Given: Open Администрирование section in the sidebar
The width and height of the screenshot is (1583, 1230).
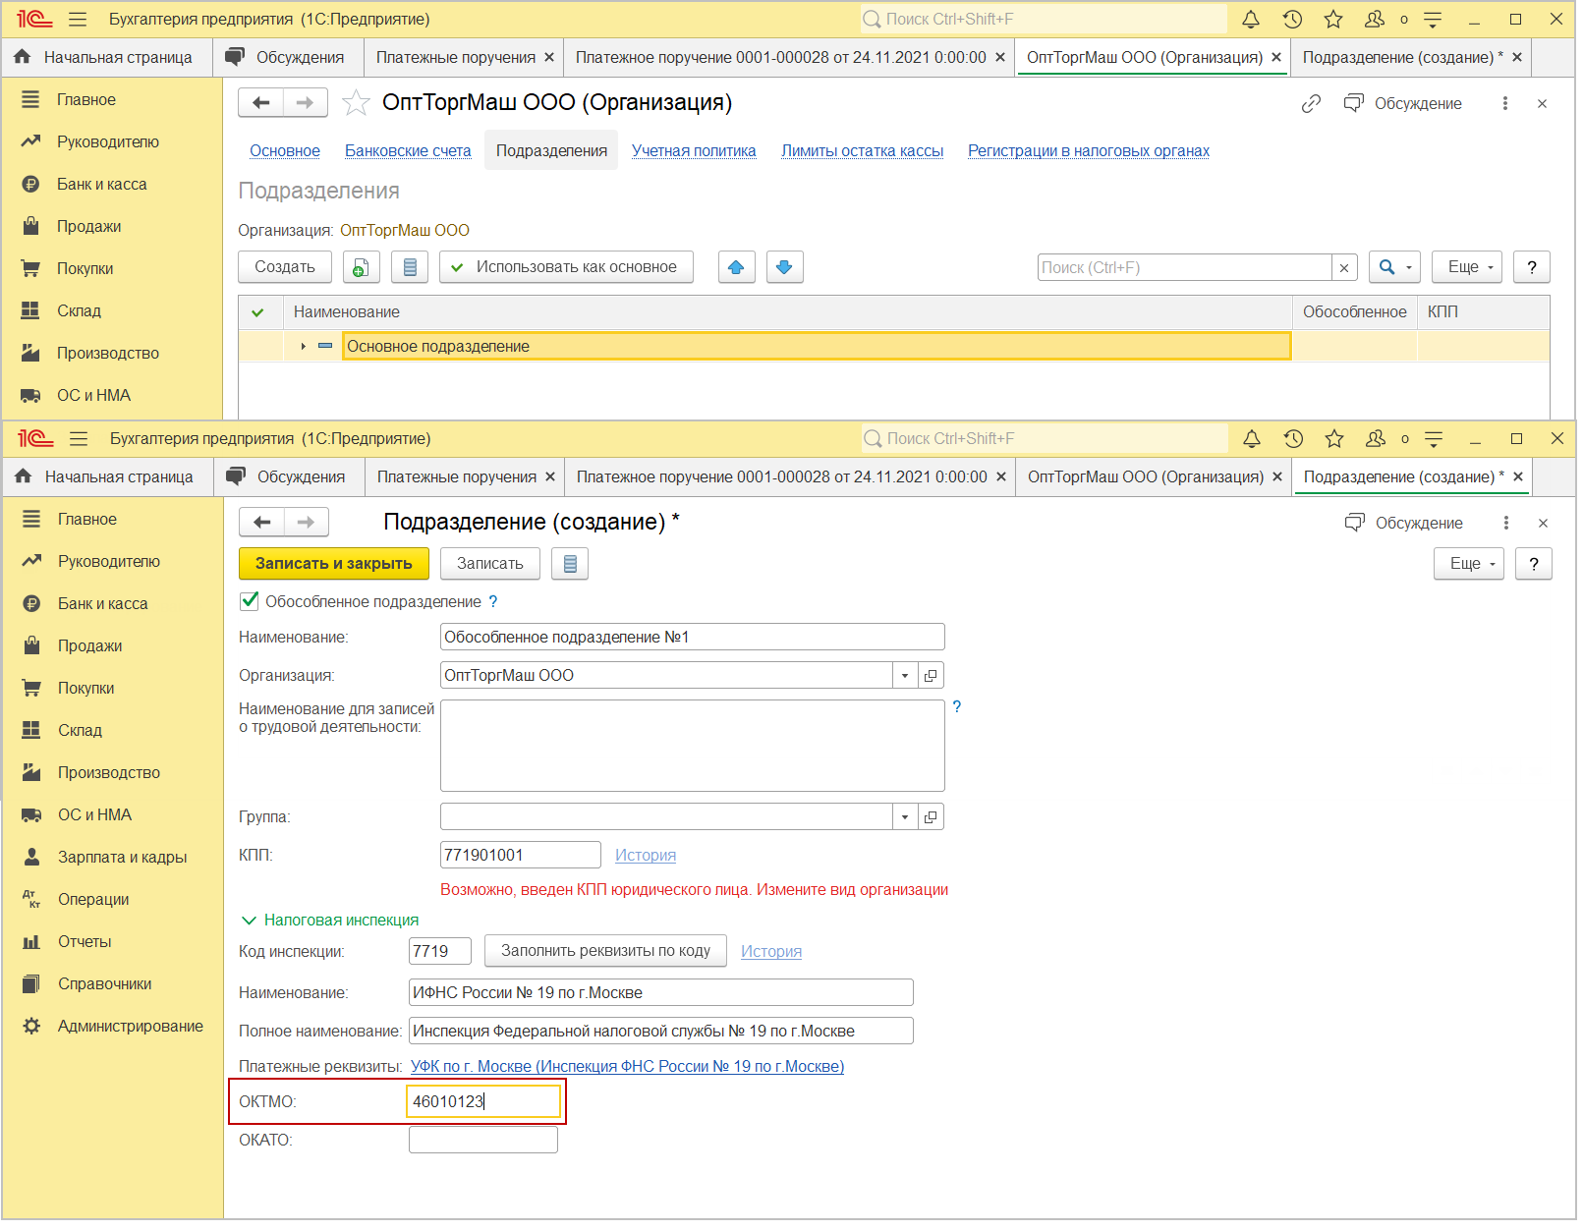Looking at the screenshot, I should (x=130, y=1026).
